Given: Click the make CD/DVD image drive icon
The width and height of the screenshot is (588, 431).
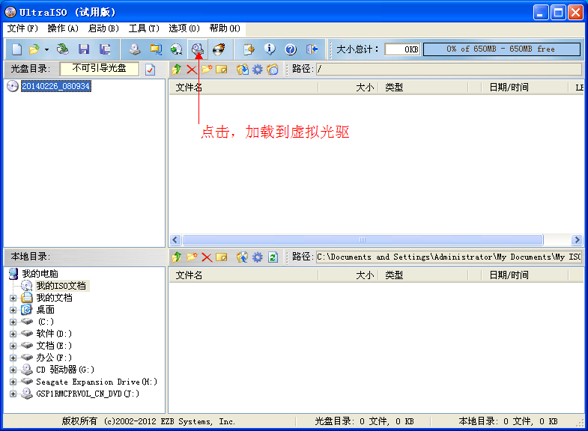Looking at the screenshot, I should (135, 49).
